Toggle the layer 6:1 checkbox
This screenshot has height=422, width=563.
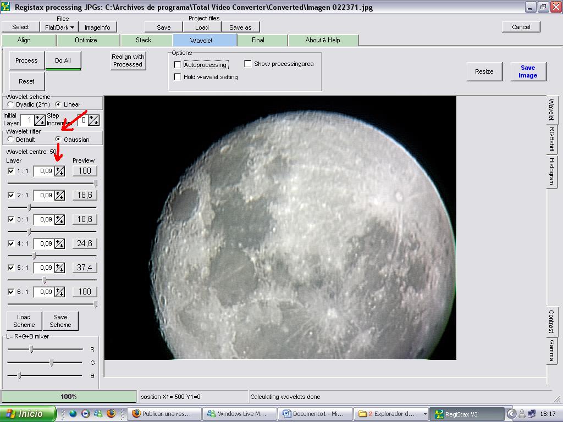11,292
